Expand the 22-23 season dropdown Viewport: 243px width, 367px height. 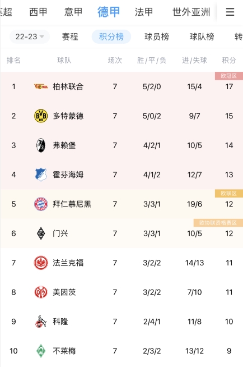tap(30, 36)
